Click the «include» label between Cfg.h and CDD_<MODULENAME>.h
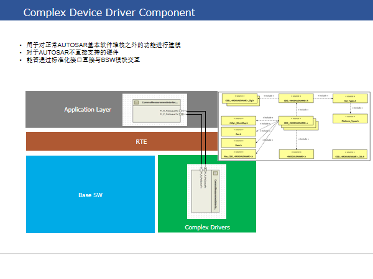 coord(269,96)
